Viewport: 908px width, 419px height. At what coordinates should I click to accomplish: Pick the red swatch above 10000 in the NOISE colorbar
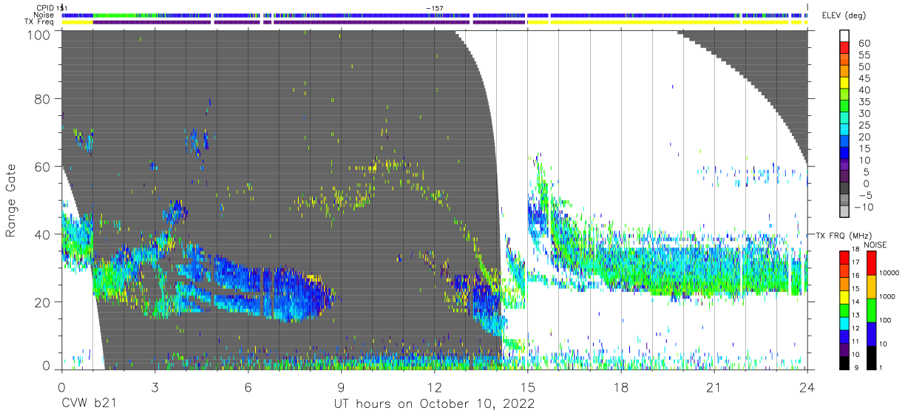tap(872, 262)
